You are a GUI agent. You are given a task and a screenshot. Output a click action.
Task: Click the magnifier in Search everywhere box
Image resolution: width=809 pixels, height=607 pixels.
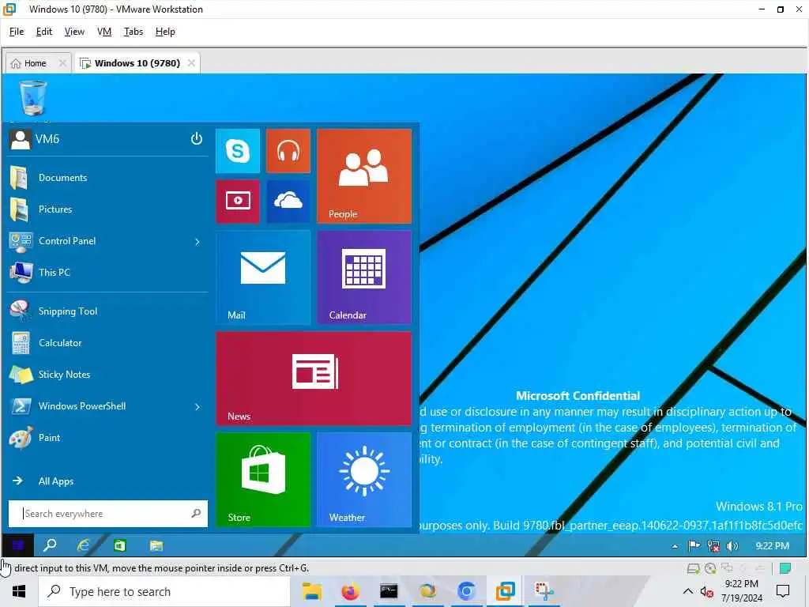tap(196, 514)
